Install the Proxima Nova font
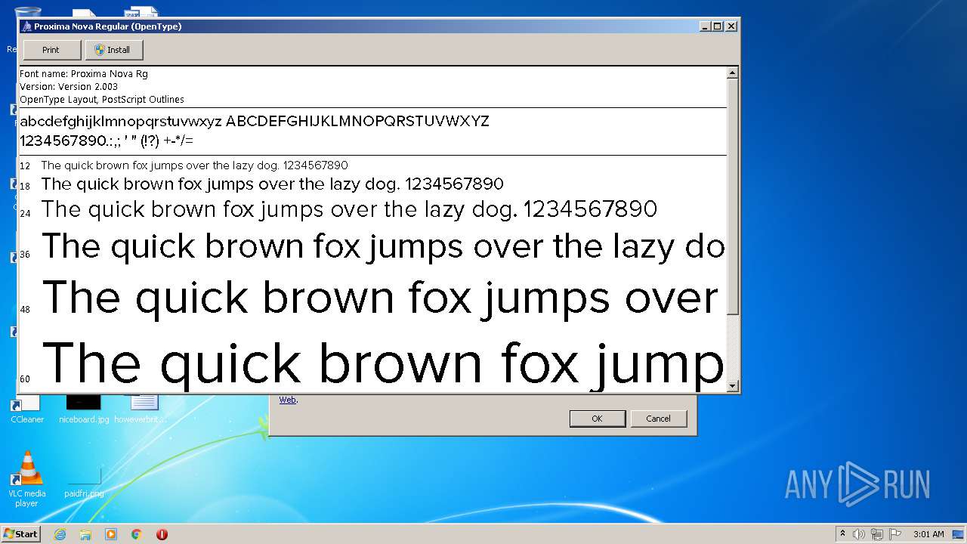Viewport: 967px width, 544px height. coord(114,50)
